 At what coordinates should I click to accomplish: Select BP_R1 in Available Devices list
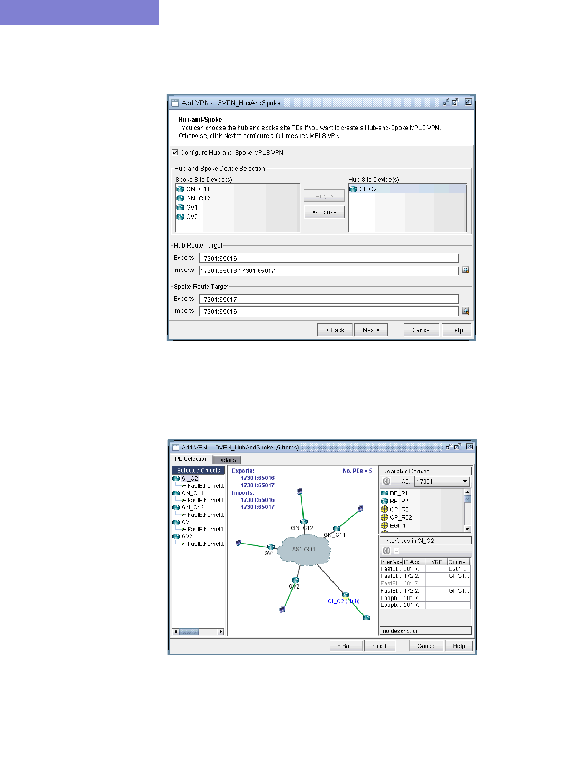tap(394, 493)
